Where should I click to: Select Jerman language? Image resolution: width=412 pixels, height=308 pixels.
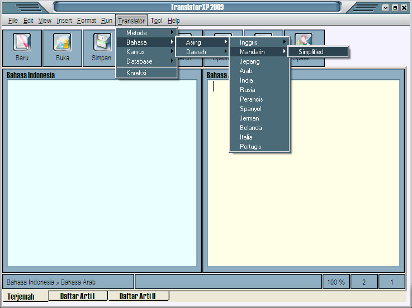click(x=259, y=118)
